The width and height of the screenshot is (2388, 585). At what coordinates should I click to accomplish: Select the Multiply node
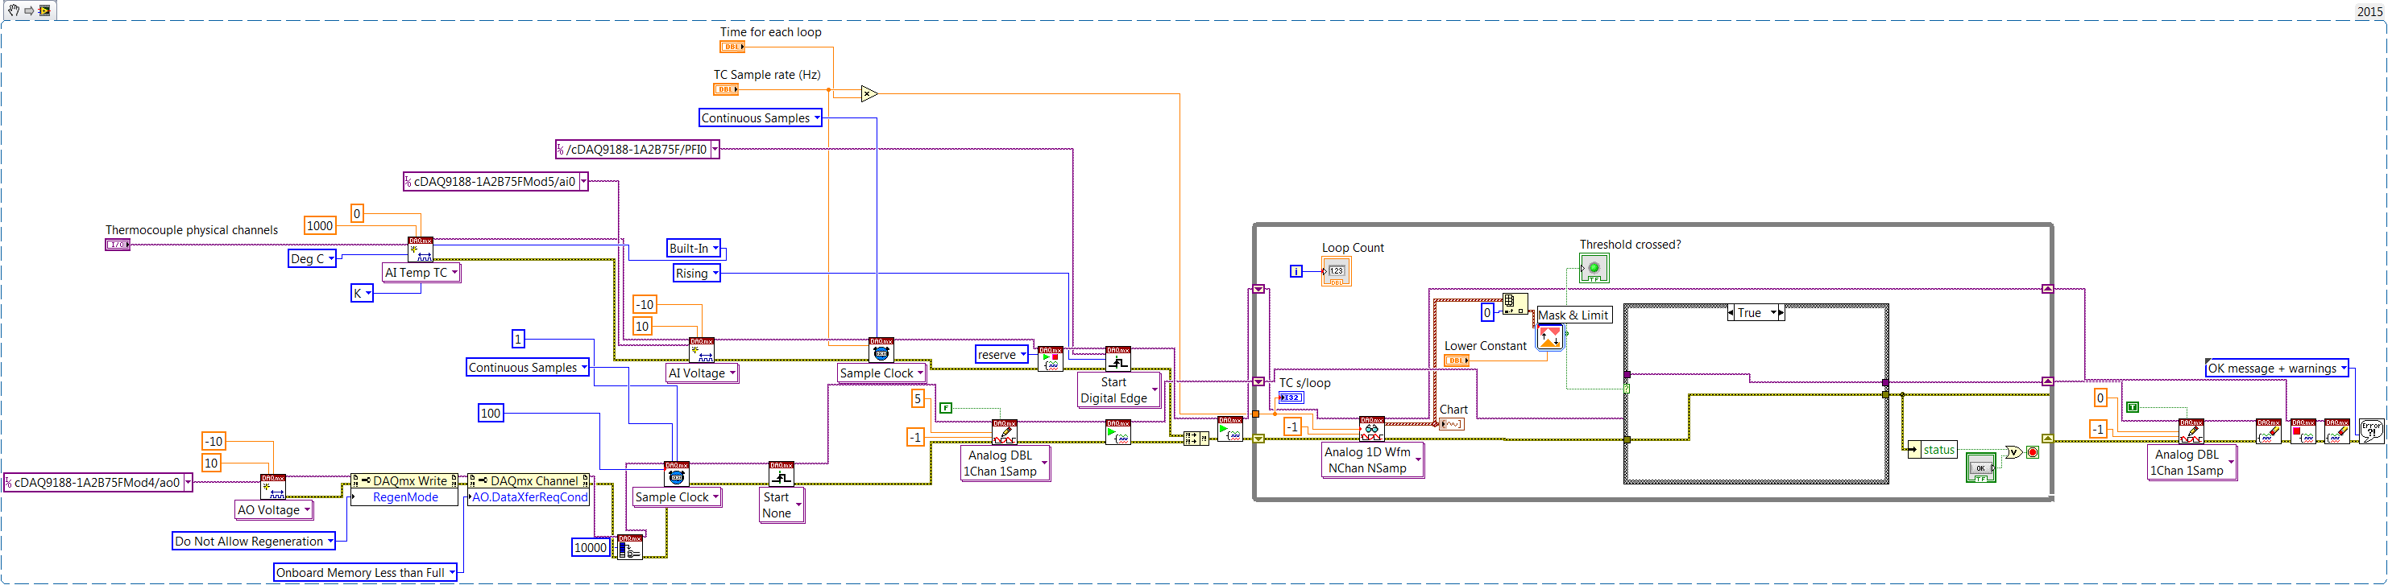pos(869,93)
